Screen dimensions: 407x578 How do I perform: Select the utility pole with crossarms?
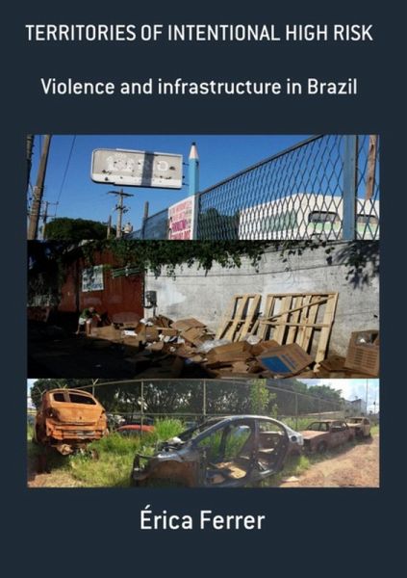pos(120,213)
